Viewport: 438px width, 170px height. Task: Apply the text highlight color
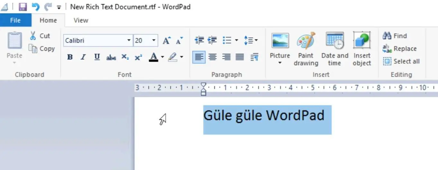(x=173, y=57)
